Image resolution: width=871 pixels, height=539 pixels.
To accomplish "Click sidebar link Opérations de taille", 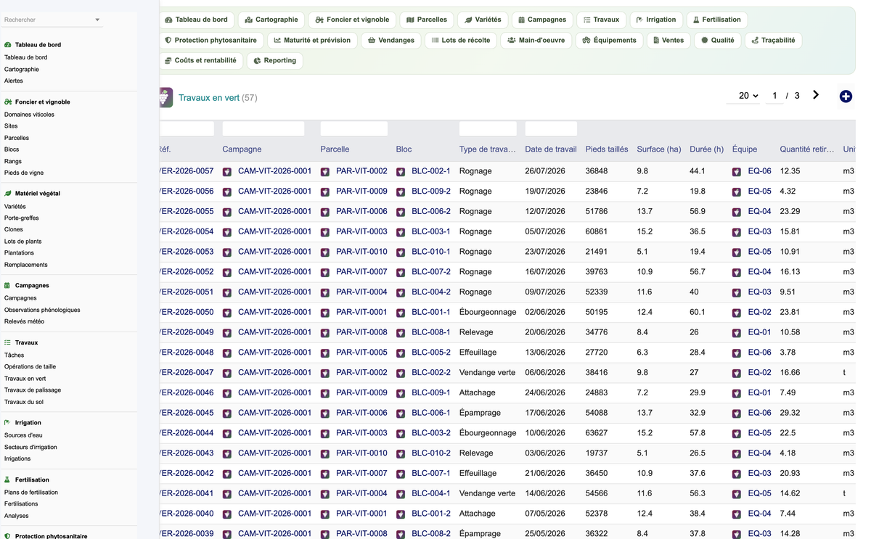I will click(x=30, y=366).
